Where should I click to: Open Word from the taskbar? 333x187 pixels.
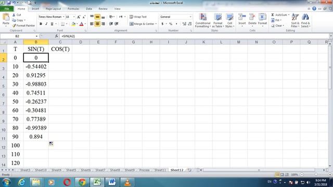click(x=112, y=182)
